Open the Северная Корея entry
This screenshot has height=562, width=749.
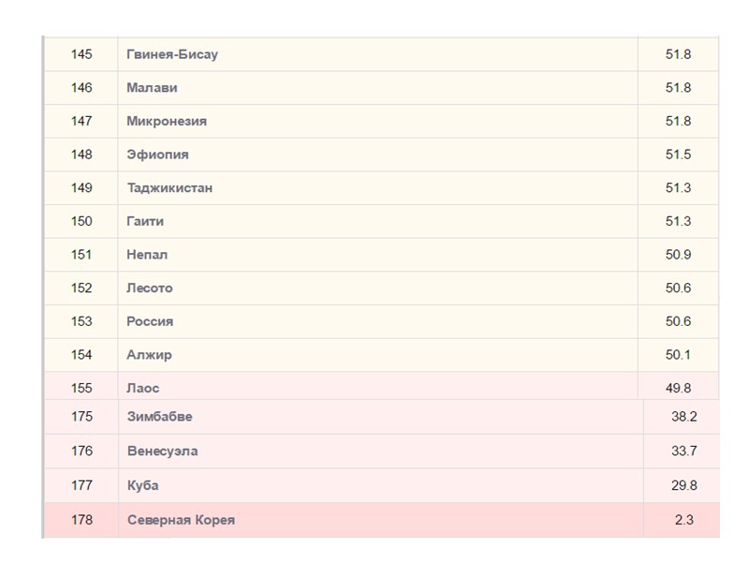point(181,520)
